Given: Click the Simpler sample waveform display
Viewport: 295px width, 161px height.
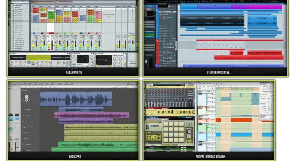Looking at the screenshot, I should 40,57.
